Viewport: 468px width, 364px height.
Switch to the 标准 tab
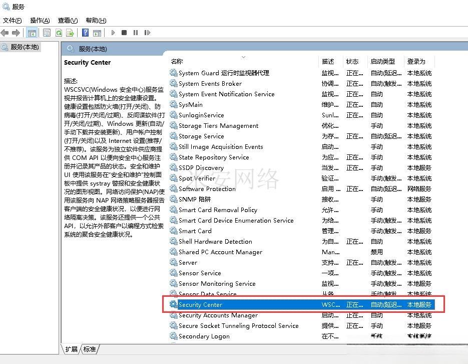click(90, 349)
